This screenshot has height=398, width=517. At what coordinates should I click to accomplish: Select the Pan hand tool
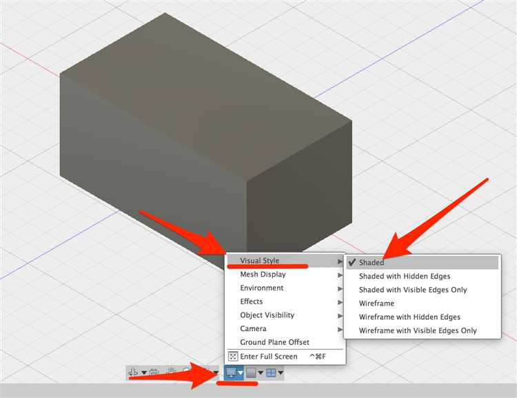pos(170,373)
